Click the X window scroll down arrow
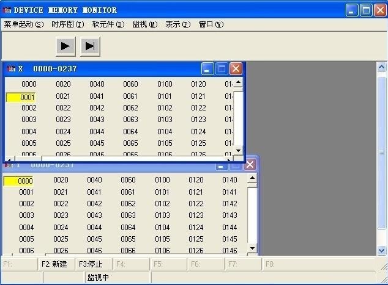Viewport: 388px width, 285px height. pyautogui.click(x=238, y=151)
